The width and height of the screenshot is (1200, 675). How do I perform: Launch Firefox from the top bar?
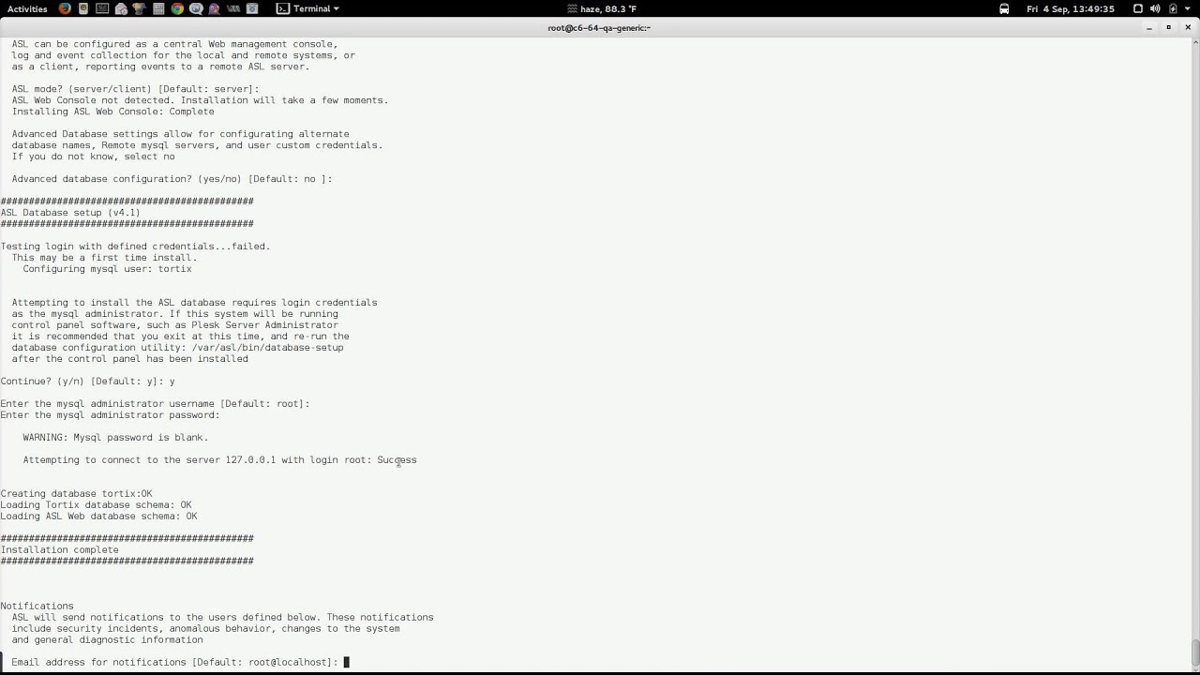pyautogui.click(x=65, y=8)
